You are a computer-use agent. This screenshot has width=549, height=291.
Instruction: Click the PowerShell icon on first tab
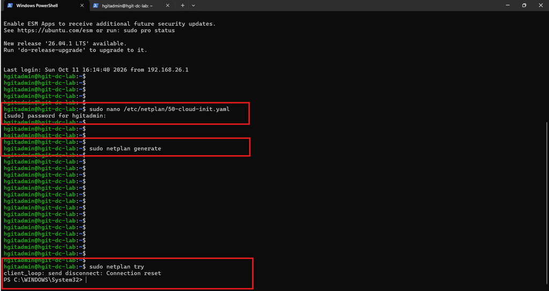point(10,5)
